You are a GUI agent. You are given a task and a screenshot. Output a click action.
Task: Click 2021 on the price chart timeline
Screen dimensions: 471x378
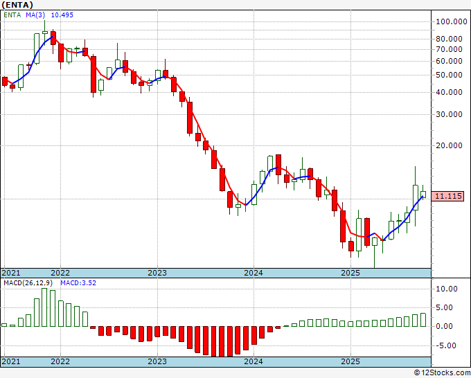click(x=11, y=273)
